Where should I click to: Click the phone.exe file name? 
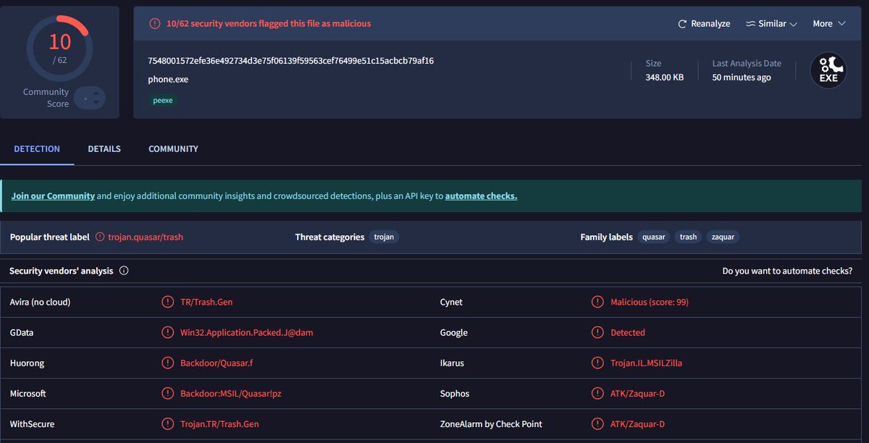click(x=168, y=79)
